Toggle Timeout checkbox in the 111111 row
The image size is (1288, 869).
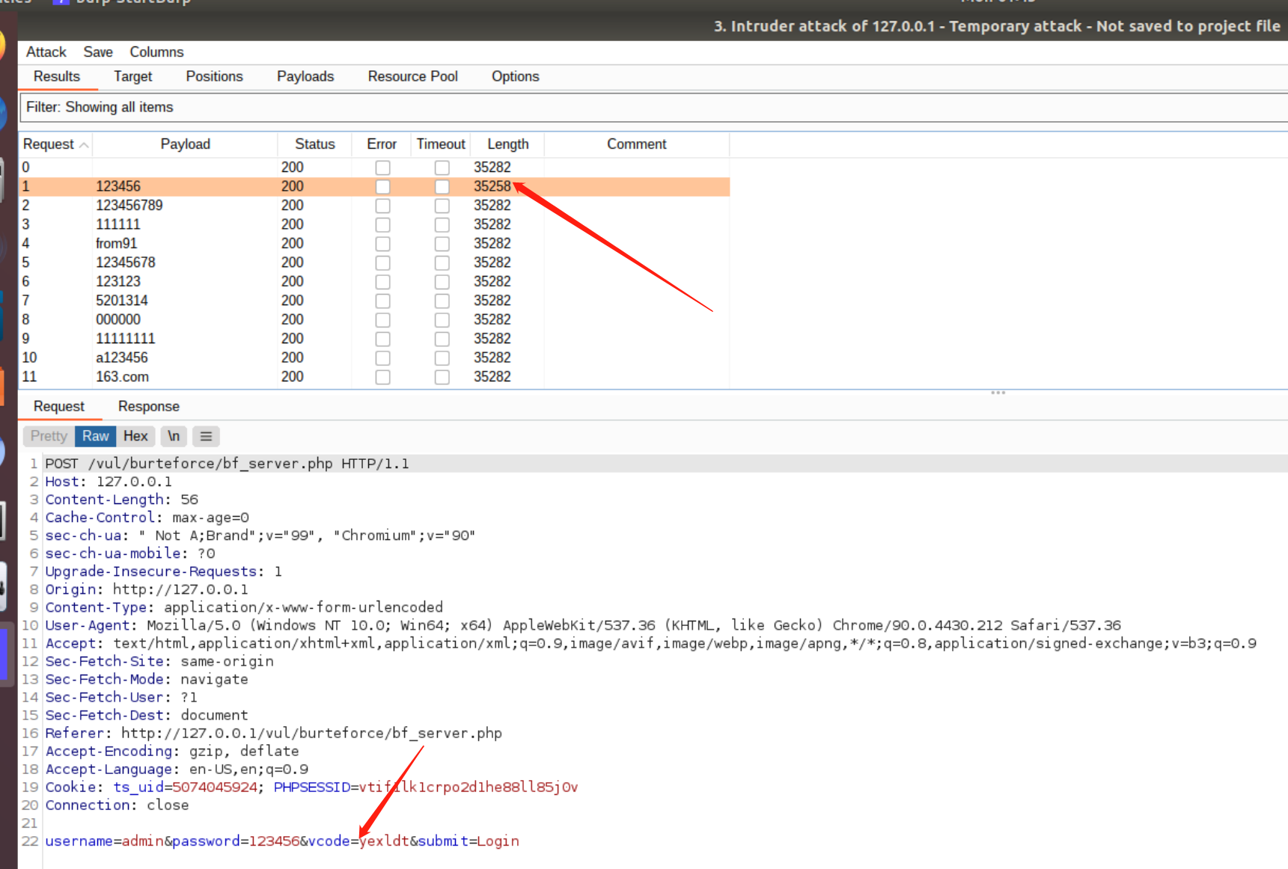[x=442, y=224]
